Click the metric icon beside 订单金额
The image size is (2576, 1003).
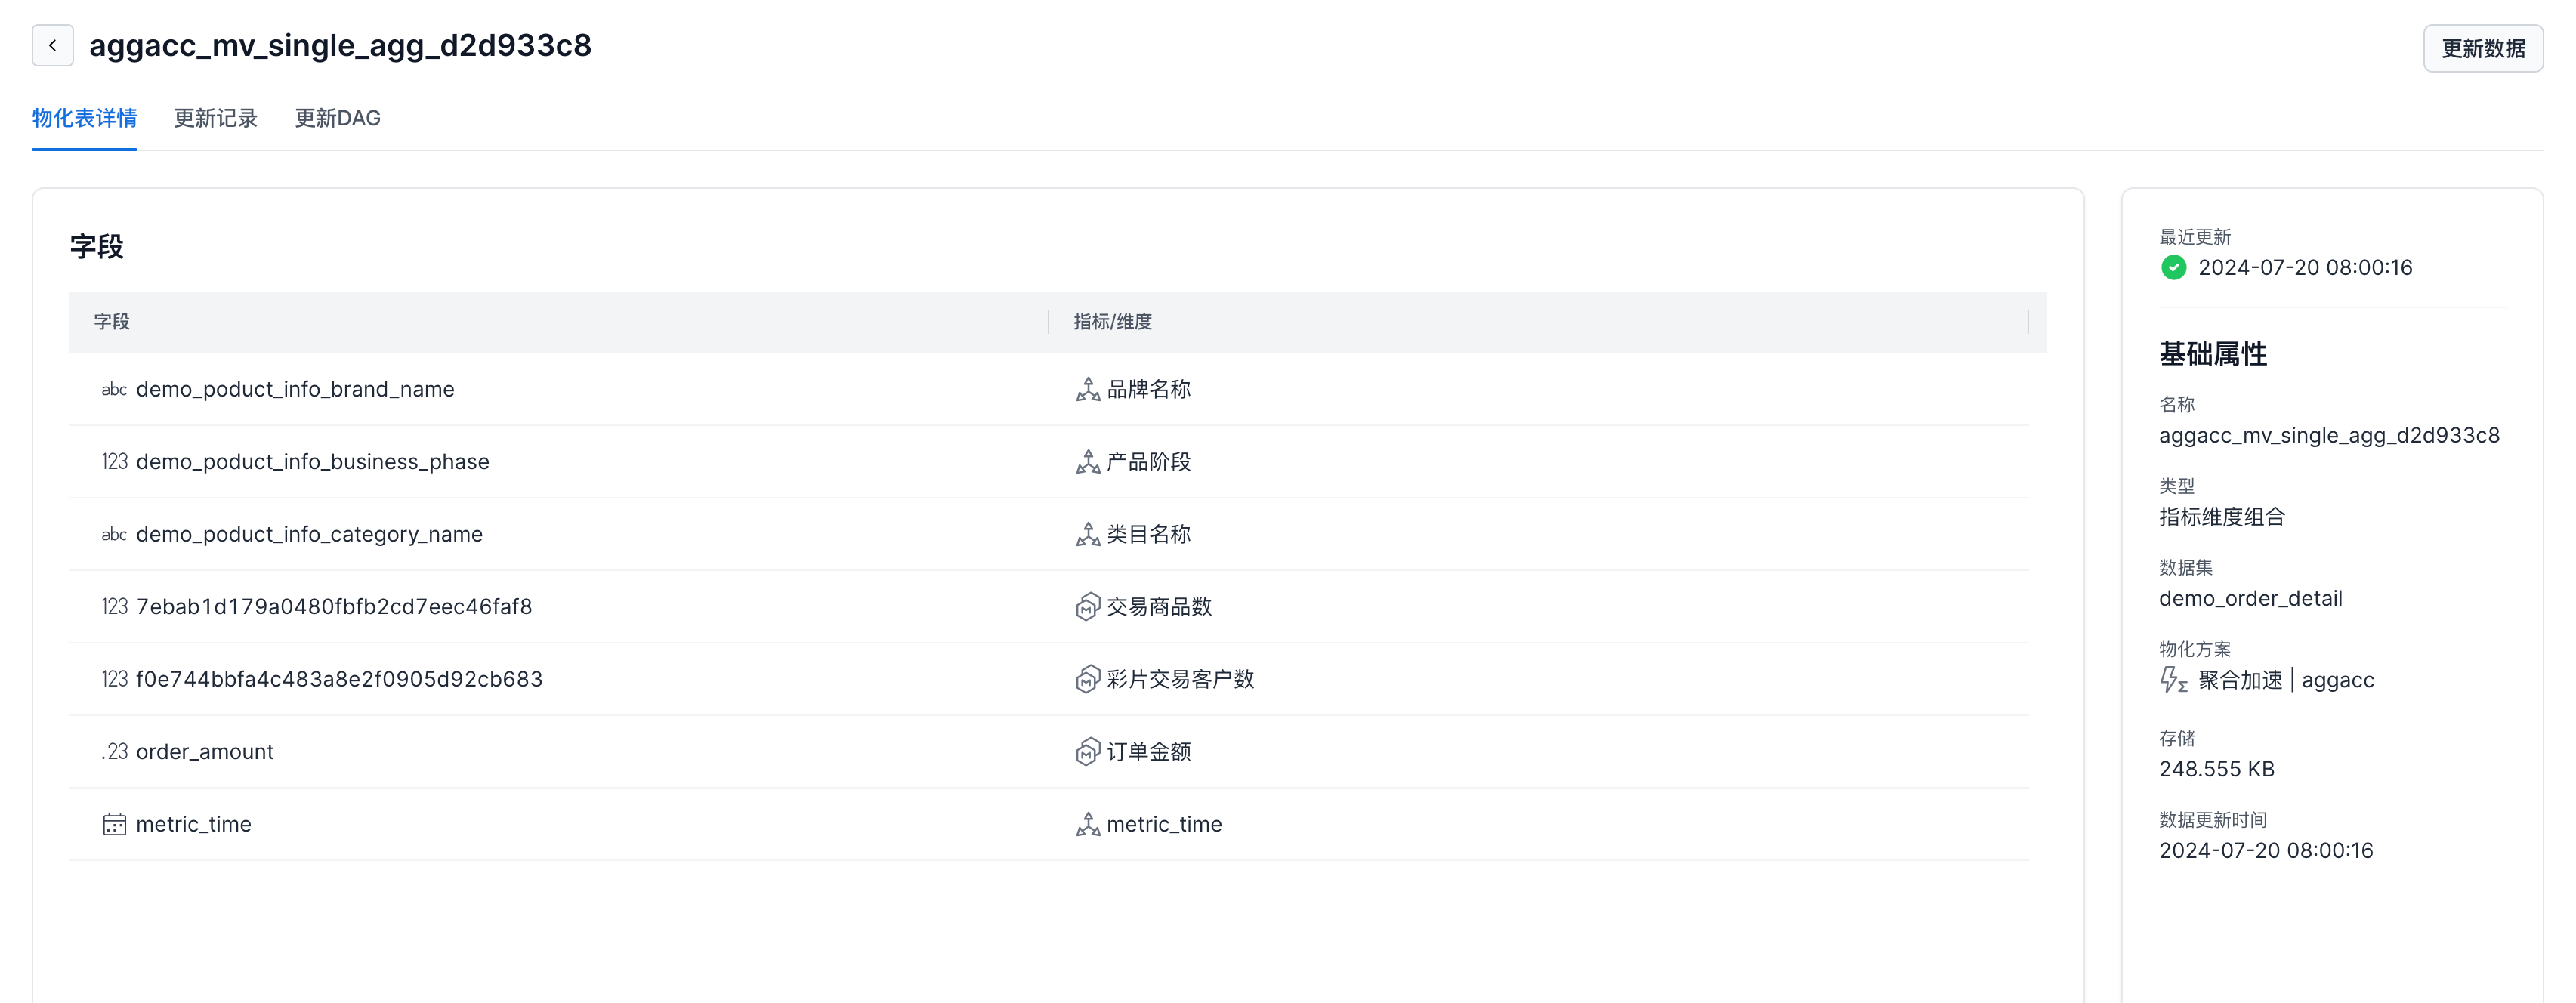point(1087,752)
